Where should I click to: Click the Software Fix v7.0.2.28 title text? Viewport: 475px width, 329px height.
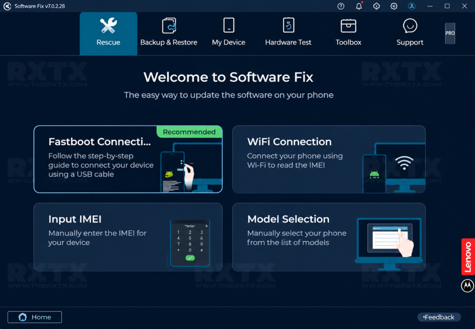pos(40,6)
